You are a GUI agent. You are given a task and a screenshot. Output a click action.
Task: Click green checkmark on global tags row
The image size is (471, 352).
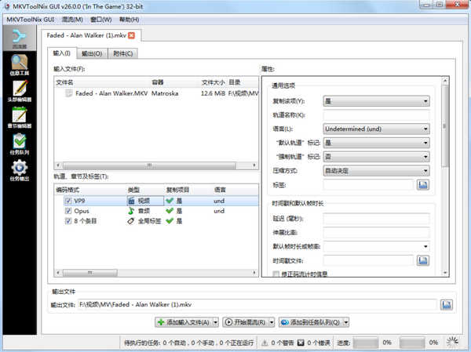pyautogui.click(x=170, y=221)
